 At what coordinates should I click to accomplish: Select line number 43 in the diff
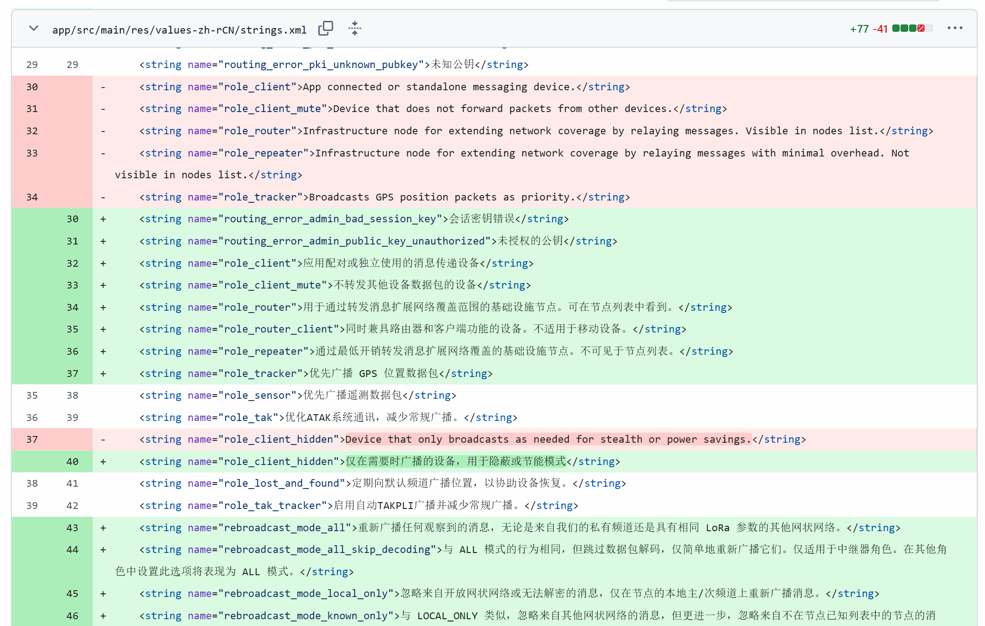click(72, 528)
